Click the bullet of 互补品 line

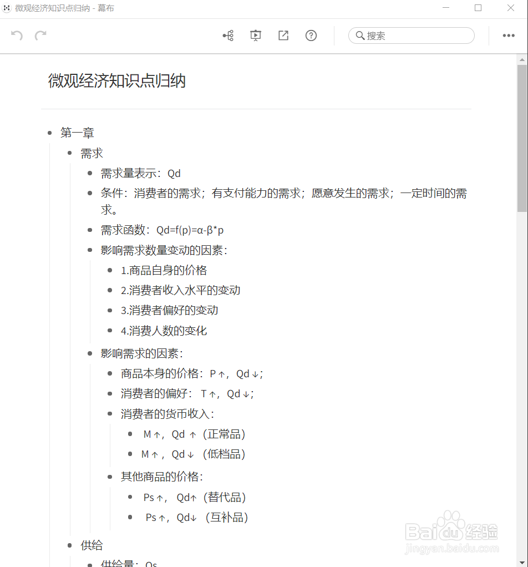point(130,518)
